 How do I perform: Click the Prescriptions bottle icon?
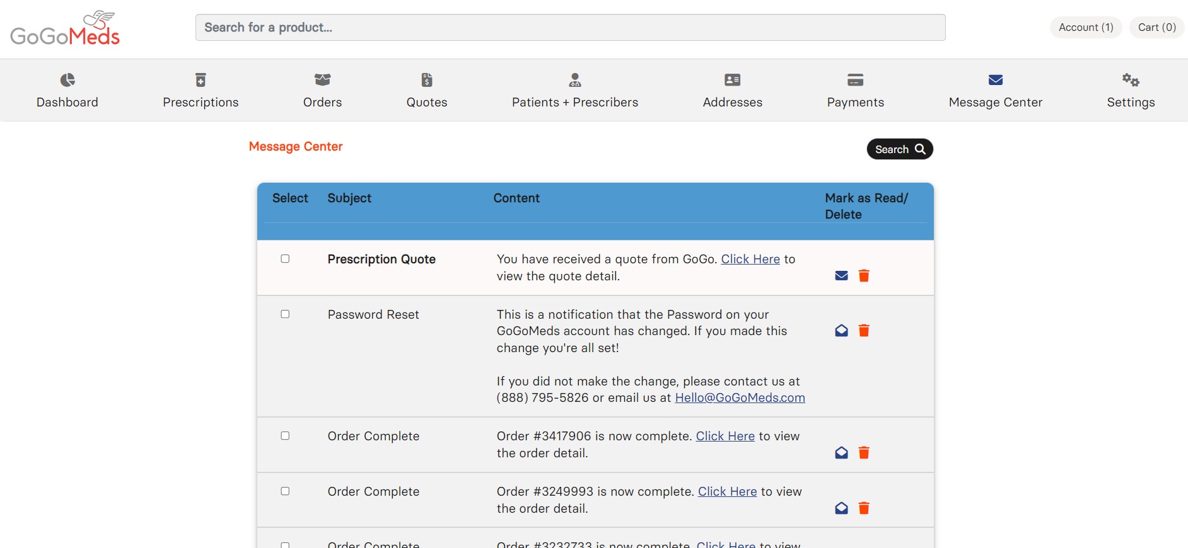pos(201,80)
